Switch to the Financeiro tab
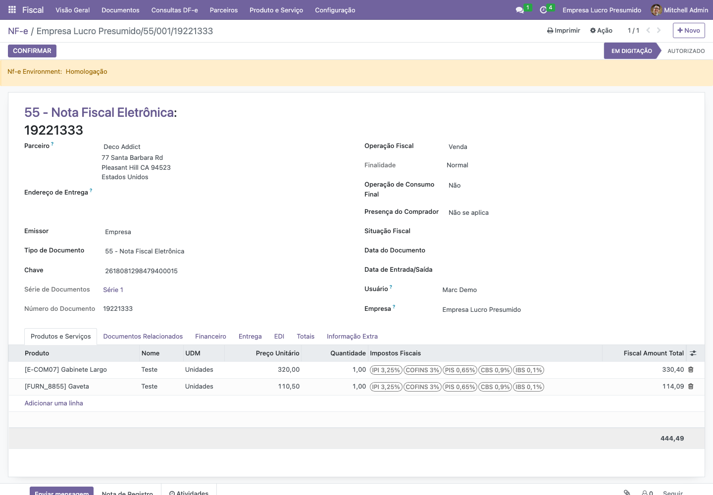 tap(210, 336)
